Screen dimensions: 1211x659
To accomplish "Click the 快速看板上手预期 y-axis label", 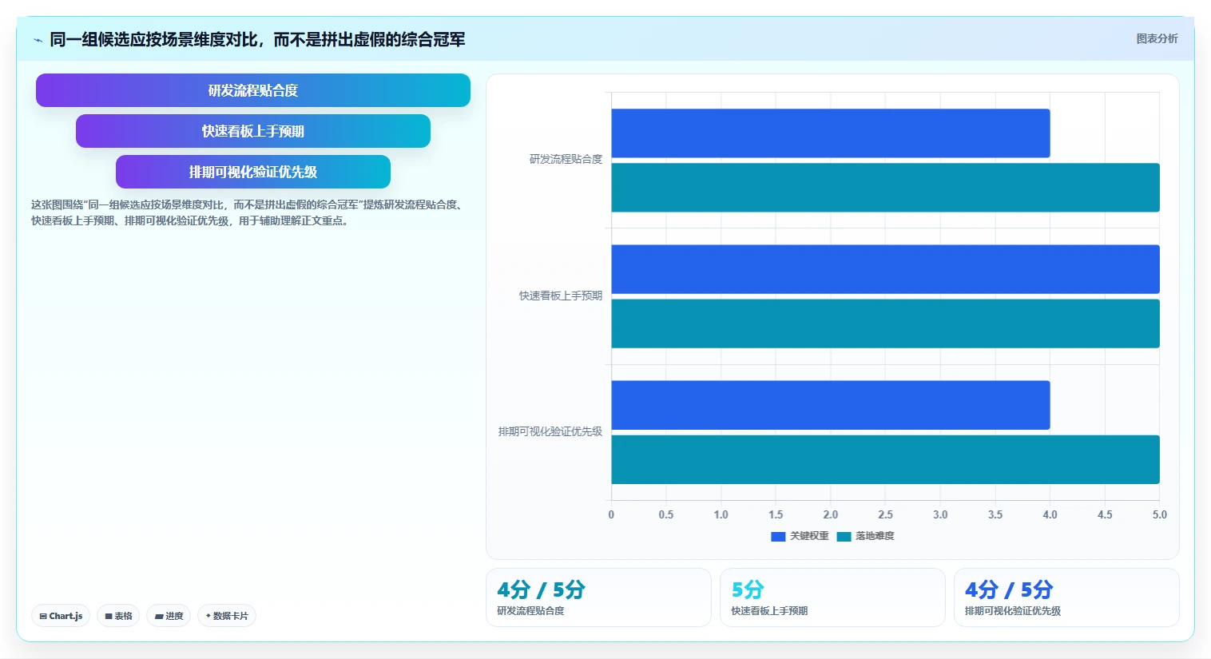I will [x=561, y=296].
